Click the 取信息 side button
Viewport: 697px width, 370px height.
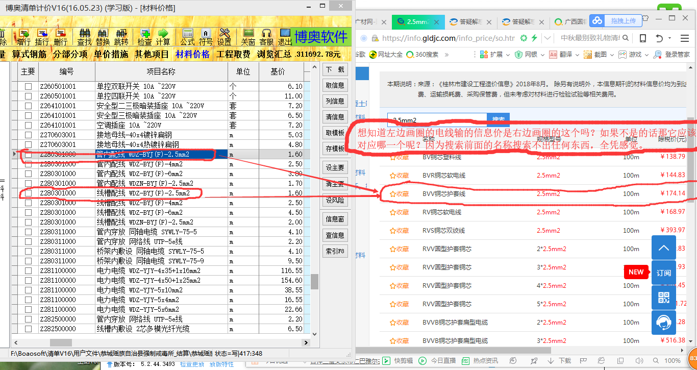click(335, 85)
